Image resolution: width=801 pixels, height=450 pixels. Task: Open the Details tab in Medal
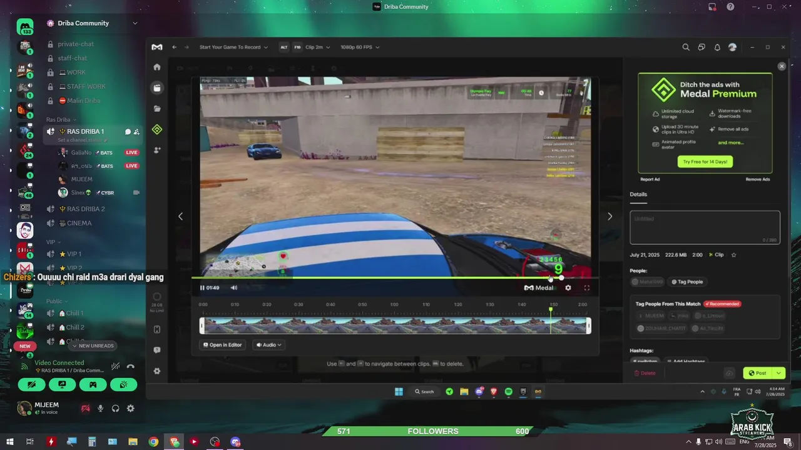coord(638,194)
